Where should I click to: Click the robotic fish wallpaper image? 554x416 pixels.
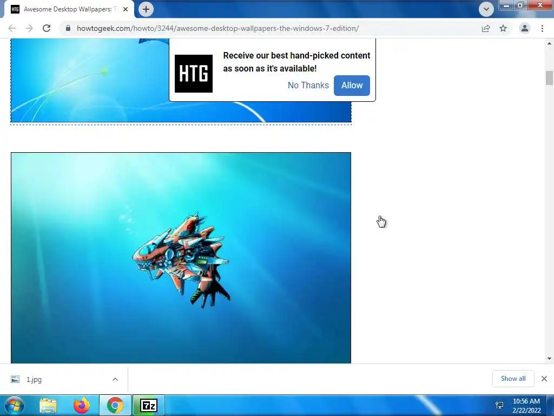(x=181, y=258)
